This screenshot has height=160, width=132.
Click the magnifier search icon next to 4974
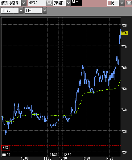coord(49,3)
